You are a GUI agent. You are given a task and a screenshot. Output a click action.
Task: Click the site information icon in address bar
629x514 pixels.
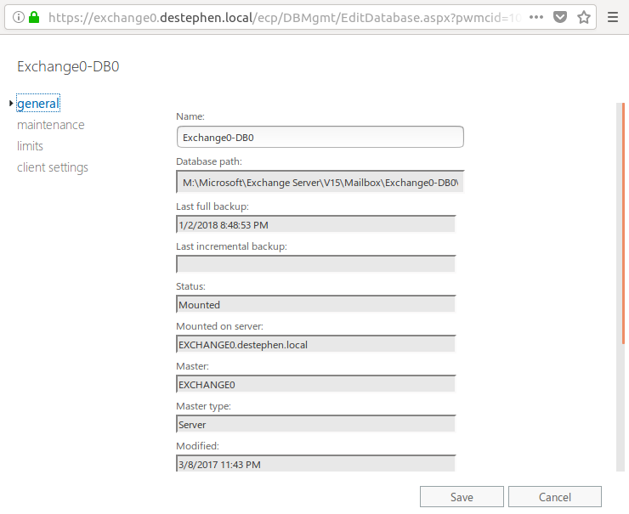19,17
